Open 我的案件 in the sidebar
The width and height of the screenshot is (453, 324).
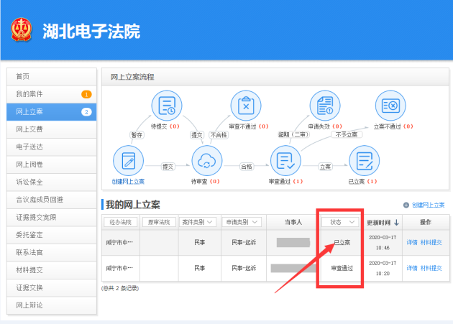pyautogui.click(x=51, y=94)
